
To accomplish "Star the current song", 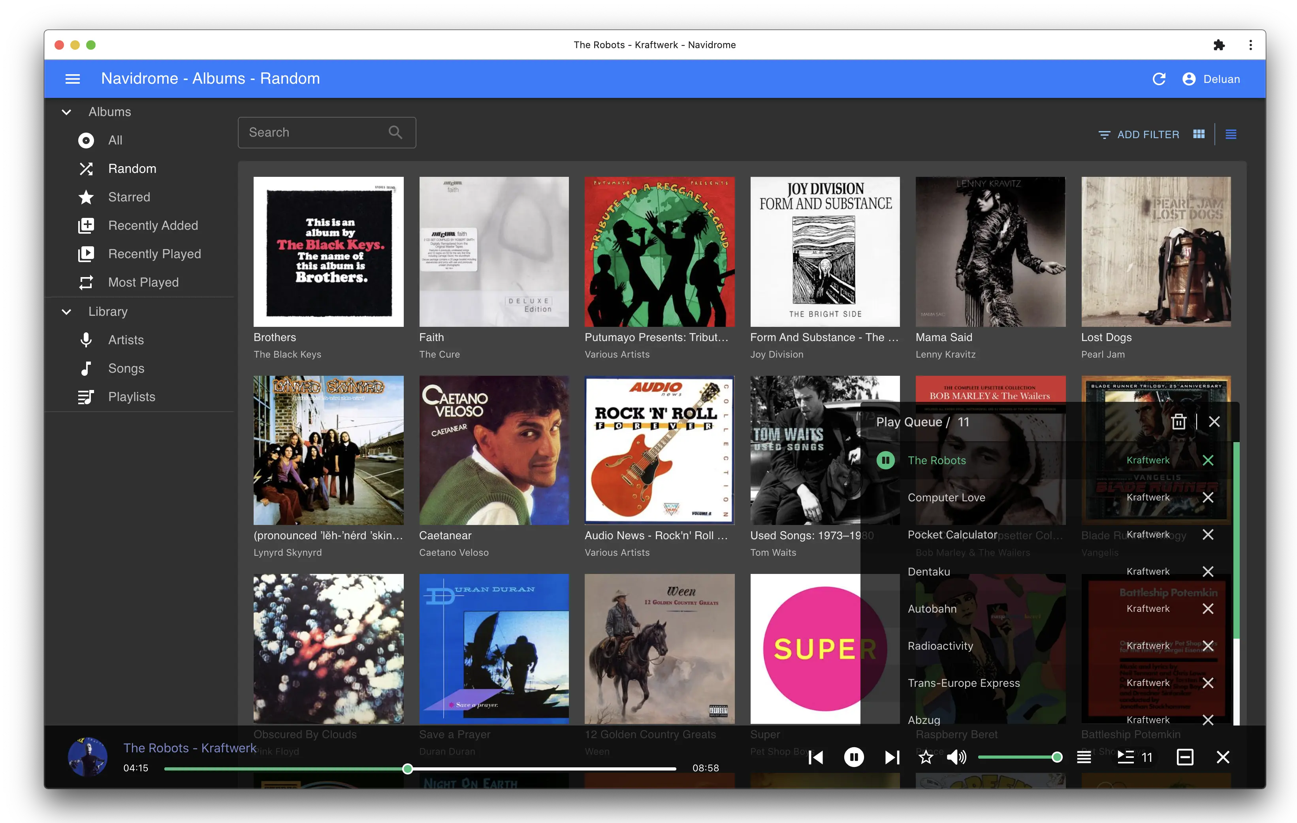I will (x=925, y=757).
